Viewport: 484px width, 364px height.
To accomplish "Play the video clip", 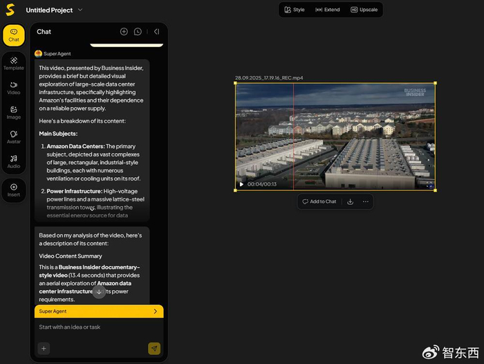I will pyautogui.click(x=241, y=184).
